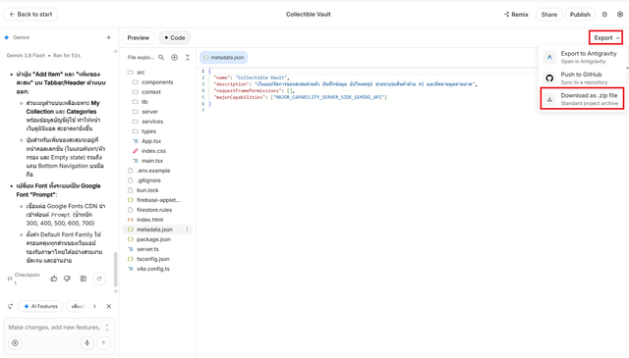Click the microphone voice input icon
This screenshot has height=358, width=629.
(87, 343)
